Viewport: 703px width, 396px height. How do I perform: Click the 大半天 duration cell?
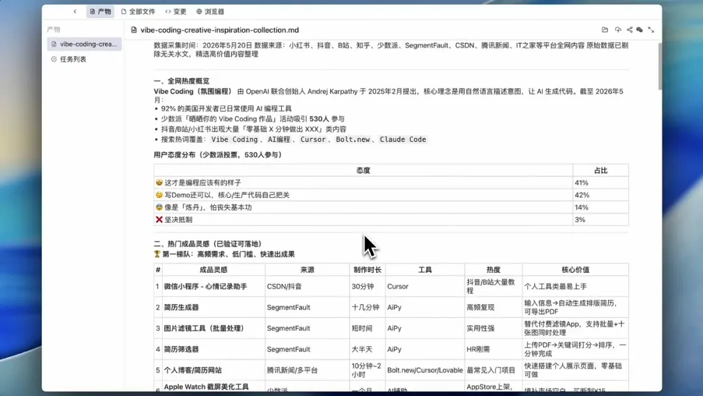367,349
